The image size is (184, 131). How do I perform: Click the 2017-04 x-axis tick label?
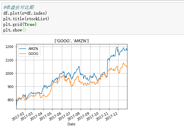coord(36,116)
